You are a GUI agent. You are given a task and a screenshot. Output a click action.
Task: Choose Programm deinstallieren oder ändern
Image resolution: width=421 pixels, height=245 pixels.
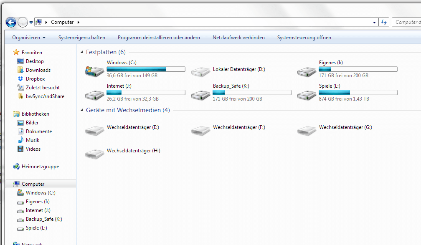159,38
